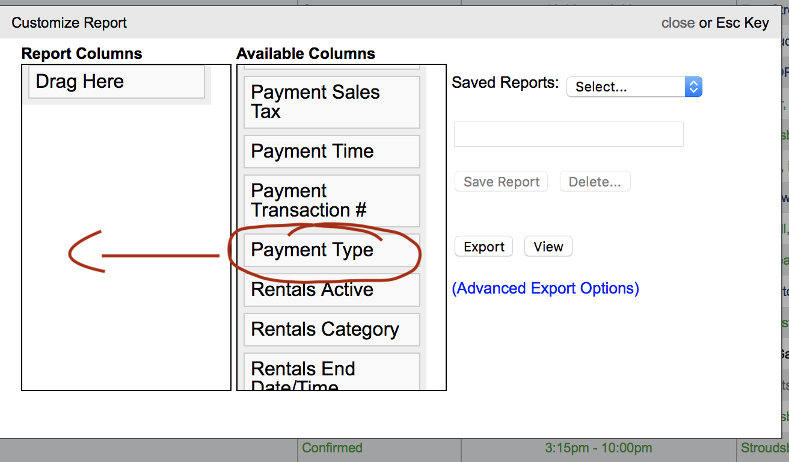Click the Confirmed status cell in background
Image resolution: width=789 pixels, height=462 pixels.
332,448
